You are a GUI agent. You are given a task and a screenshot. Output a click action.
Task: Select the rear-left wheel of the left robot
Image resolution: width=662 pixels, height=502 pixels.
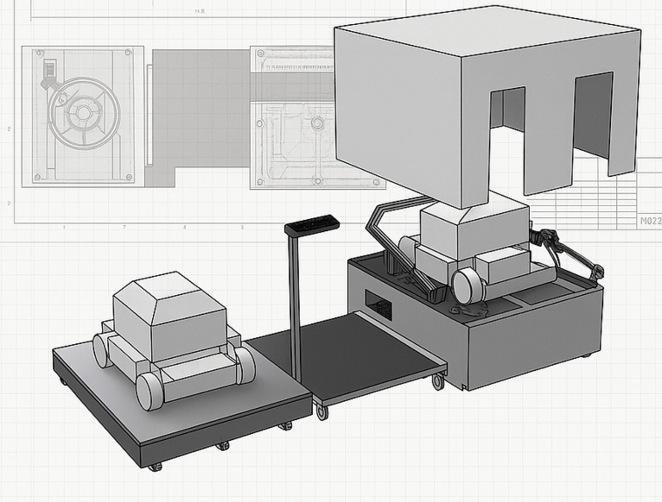pyautogui.click(x=102, y=350)
